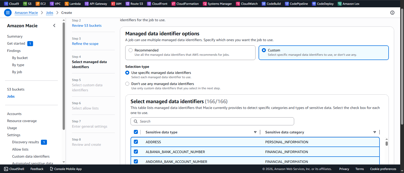Open the Route 53 shortcut icon
Image resolution: width=404 pixels, height=173 pixels.
point(128,4)
